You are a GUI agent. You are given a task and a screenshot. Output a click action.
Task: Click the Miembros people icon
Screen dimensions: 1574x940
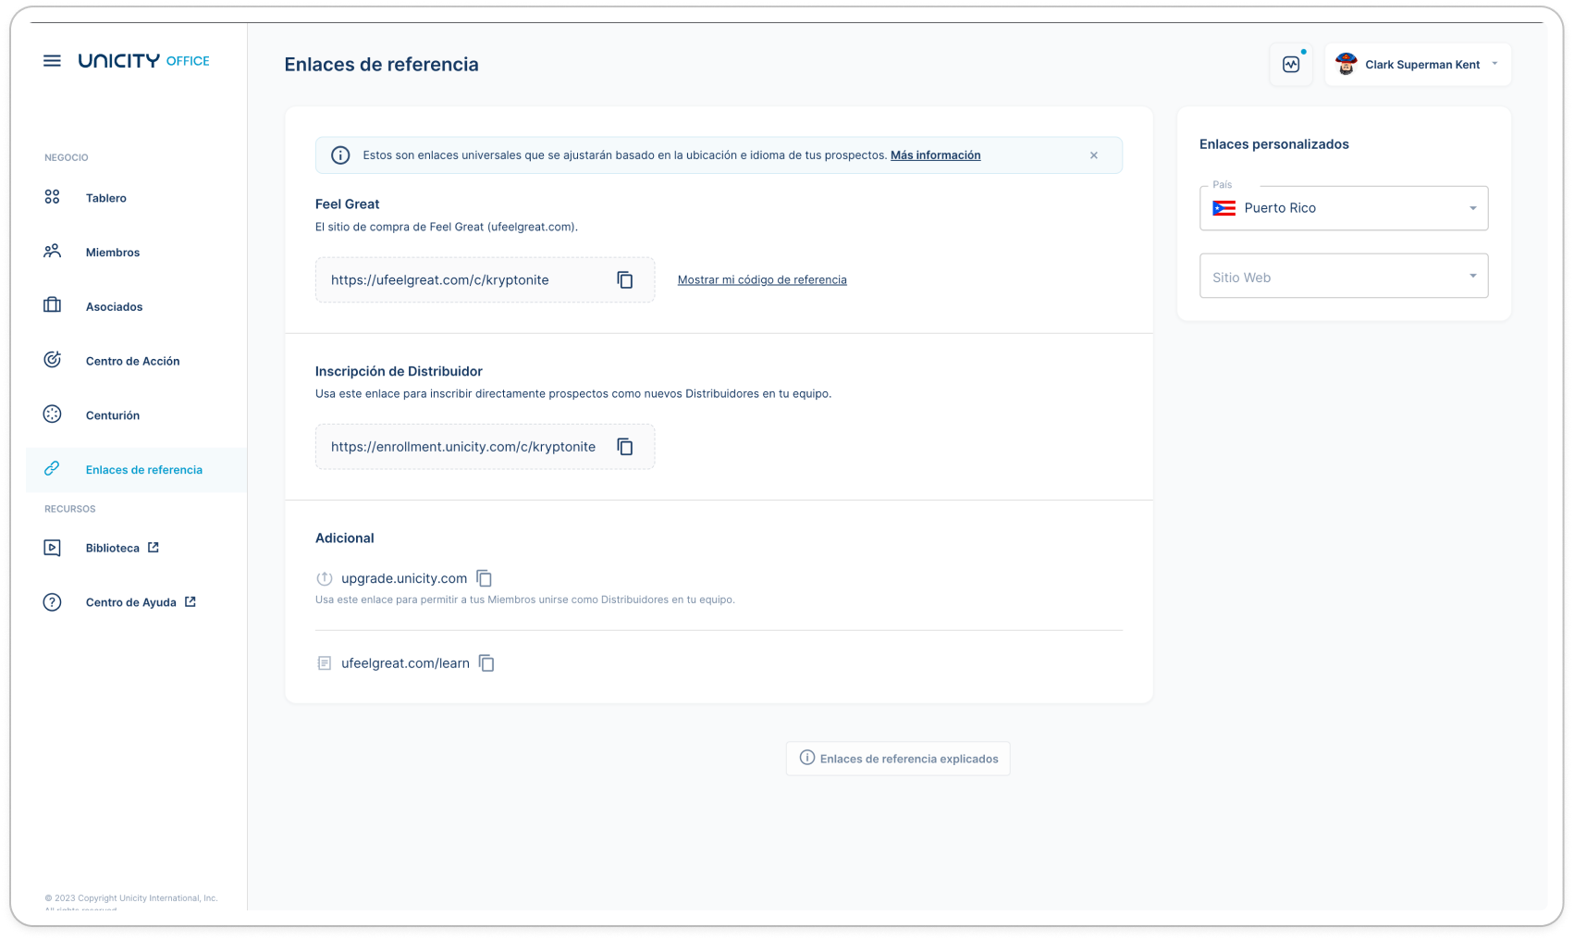[x=52, y=252]
